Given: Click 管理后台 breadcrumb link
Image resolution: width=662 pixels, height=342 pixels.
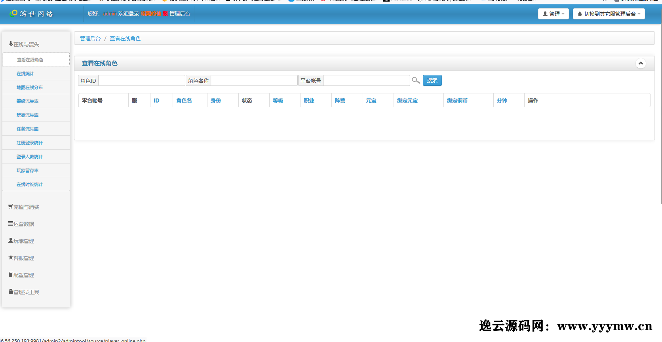Looking at the screenshot, I should click(90, 38).
